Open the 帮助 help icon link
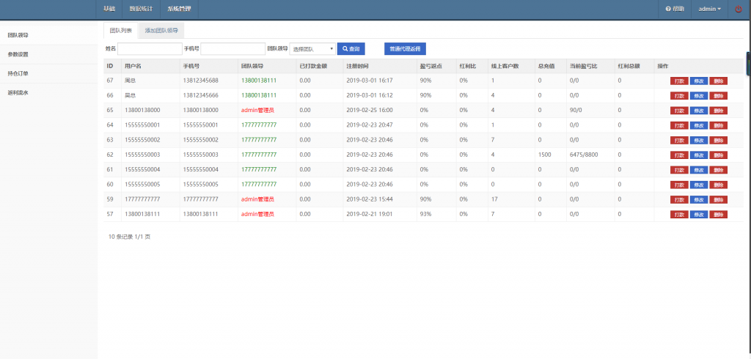The height and width of the screenshot is (359, 751). (x=675, y=9)
